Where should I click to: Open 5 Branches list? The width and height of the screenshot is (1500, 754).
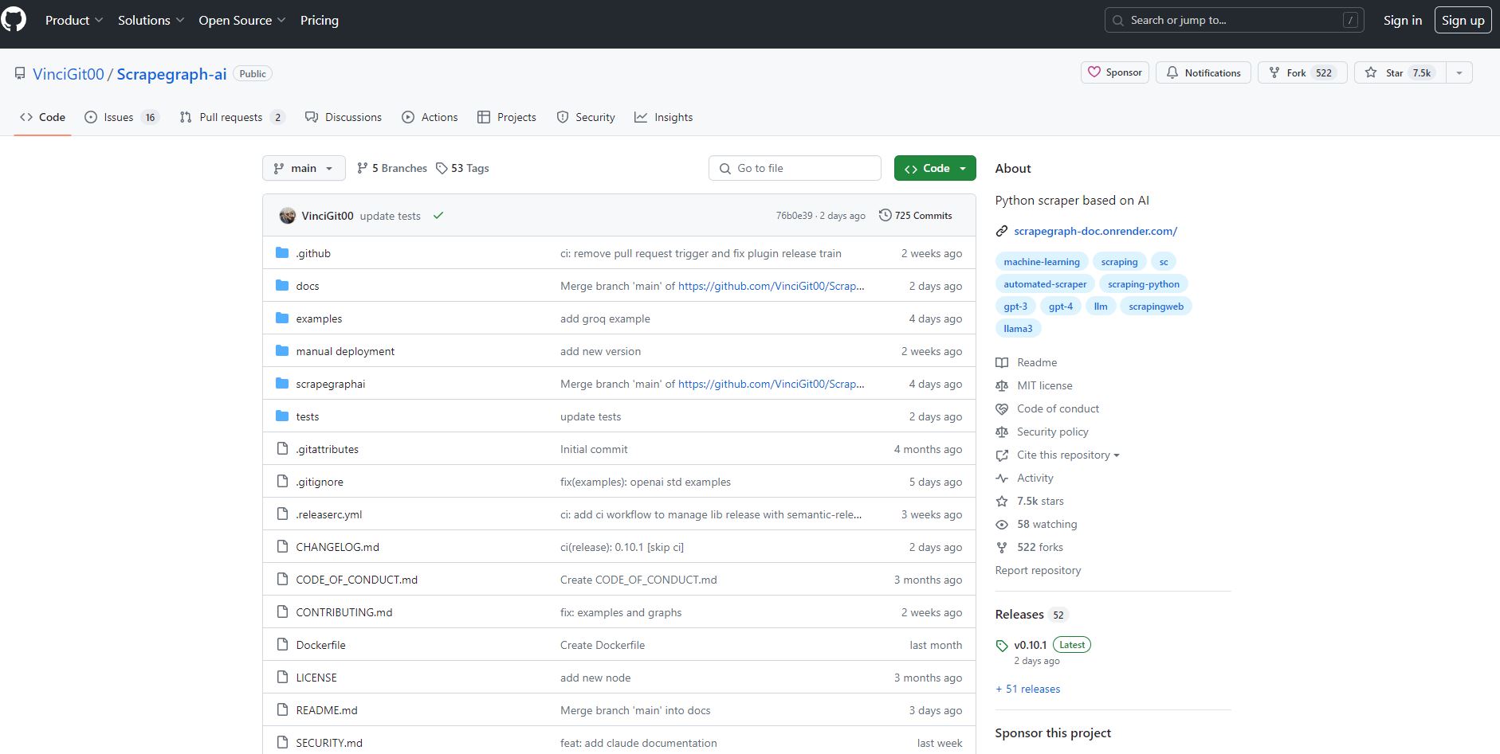click(x=392, y=168)
